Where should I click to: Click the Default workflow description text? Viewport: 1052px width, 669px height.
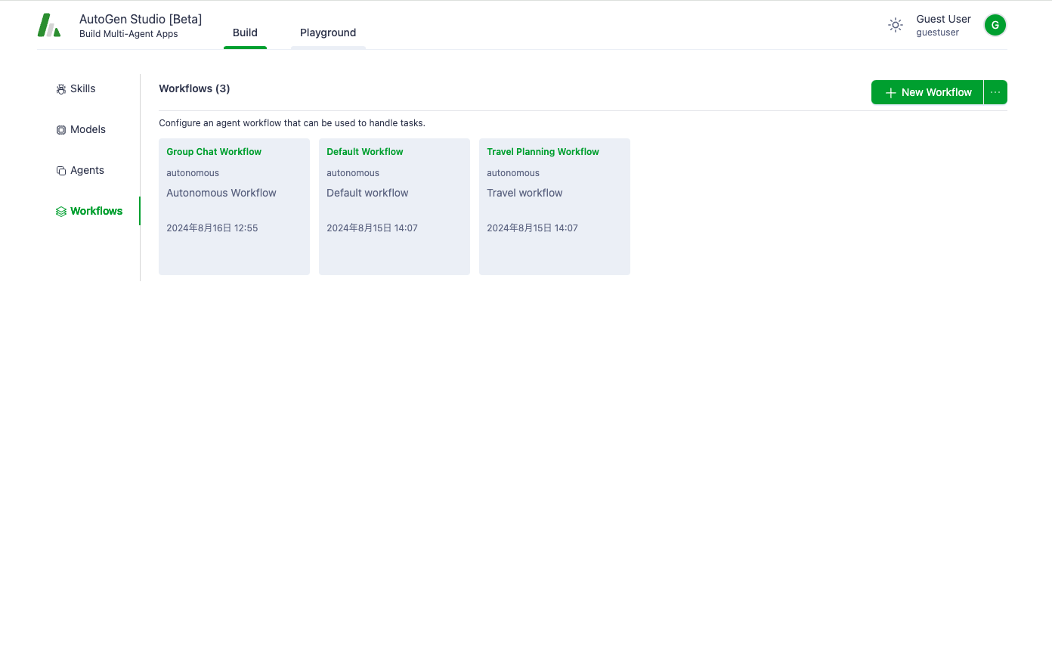tap(367, 193)
